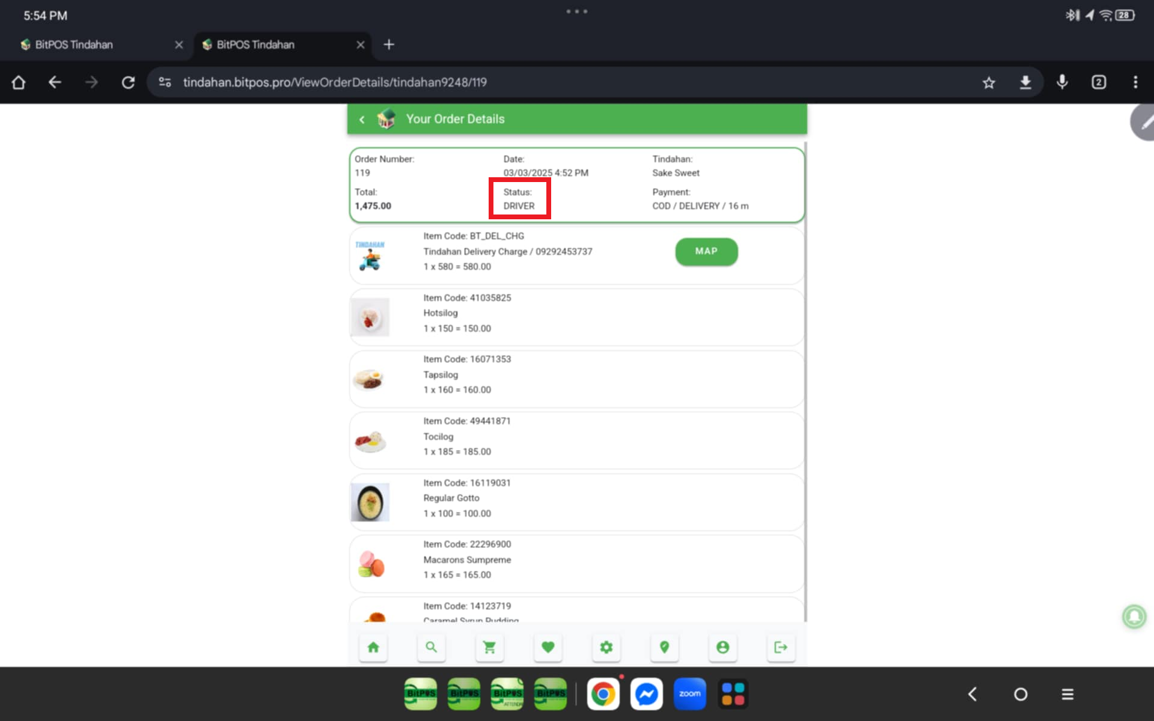Open favorites heart icon

(x=548, y=647)
